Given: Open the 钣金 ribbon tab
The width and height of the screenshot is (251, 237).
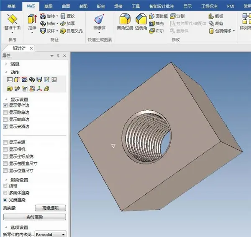Looking at the screenshot, I should [101, 6].
